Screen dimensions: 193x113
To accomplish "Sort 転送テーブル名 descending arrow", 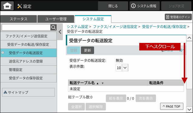I will (103, 83).
